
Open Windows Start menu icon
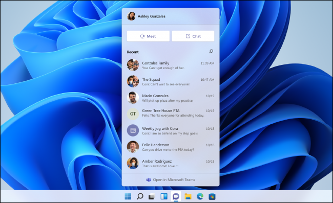click(x=128, y=196)
